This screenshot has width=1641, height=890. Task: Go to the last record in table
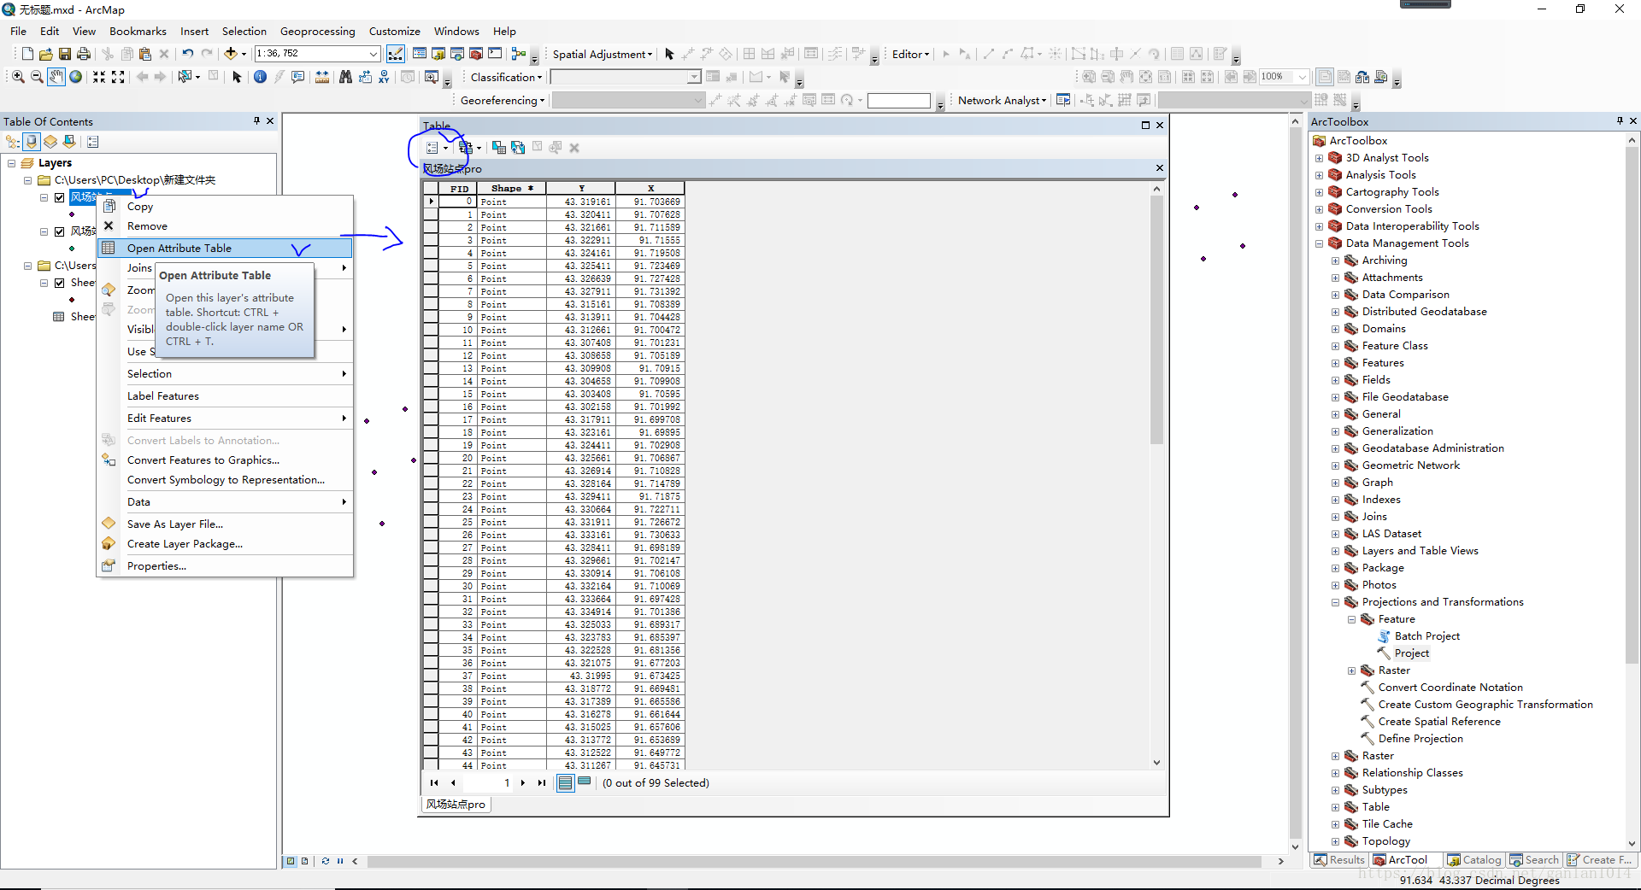click(x=542, y=782)
